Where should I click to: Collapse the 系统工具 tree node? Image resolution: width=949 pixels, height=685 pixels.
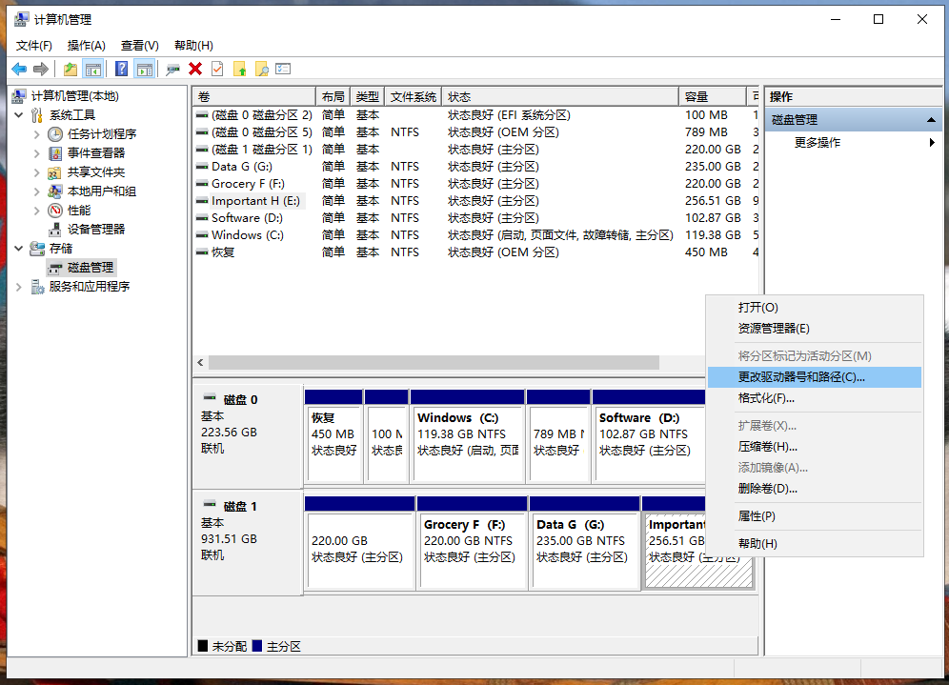19,115
